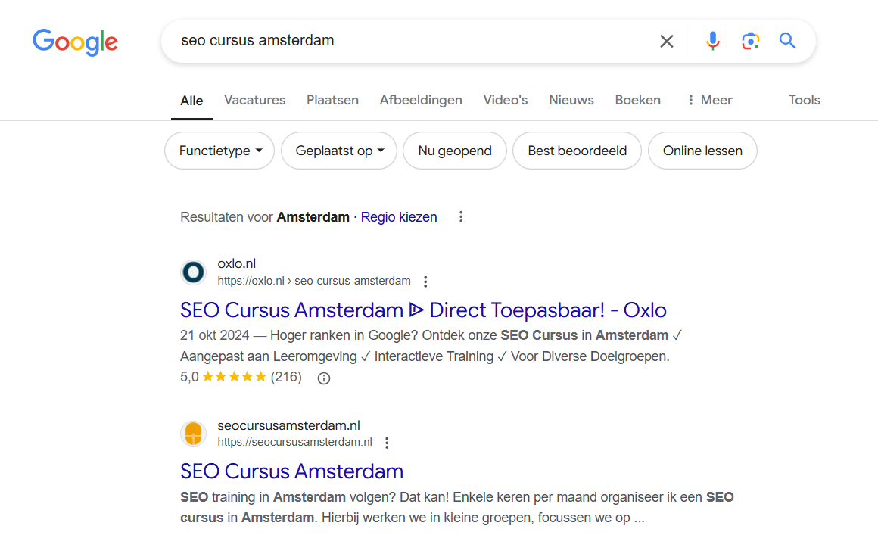The height and width of the screenshot is (557, 878).
Task: Open three-dot menu for seocursusamsterdam.nl result
Action: click(387, 443)
